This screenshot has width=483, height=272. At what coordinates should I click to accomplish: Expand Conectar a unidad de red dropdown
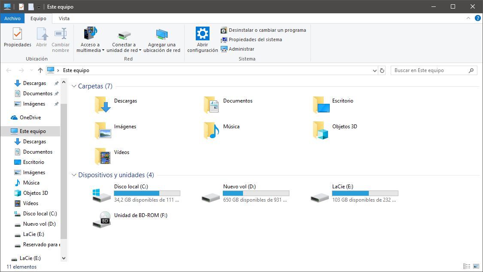pyautogui.click(x=140, y=51)
